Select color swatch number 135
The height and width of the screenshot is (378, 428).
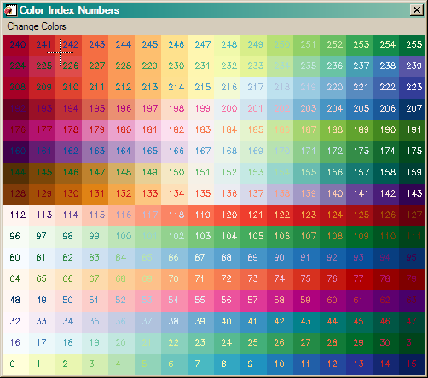click(201, 194)
